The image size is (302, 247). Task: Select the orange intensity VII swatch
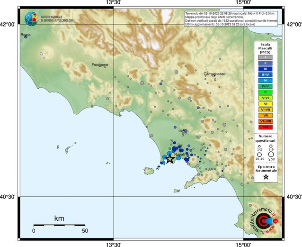pos(266,115)
